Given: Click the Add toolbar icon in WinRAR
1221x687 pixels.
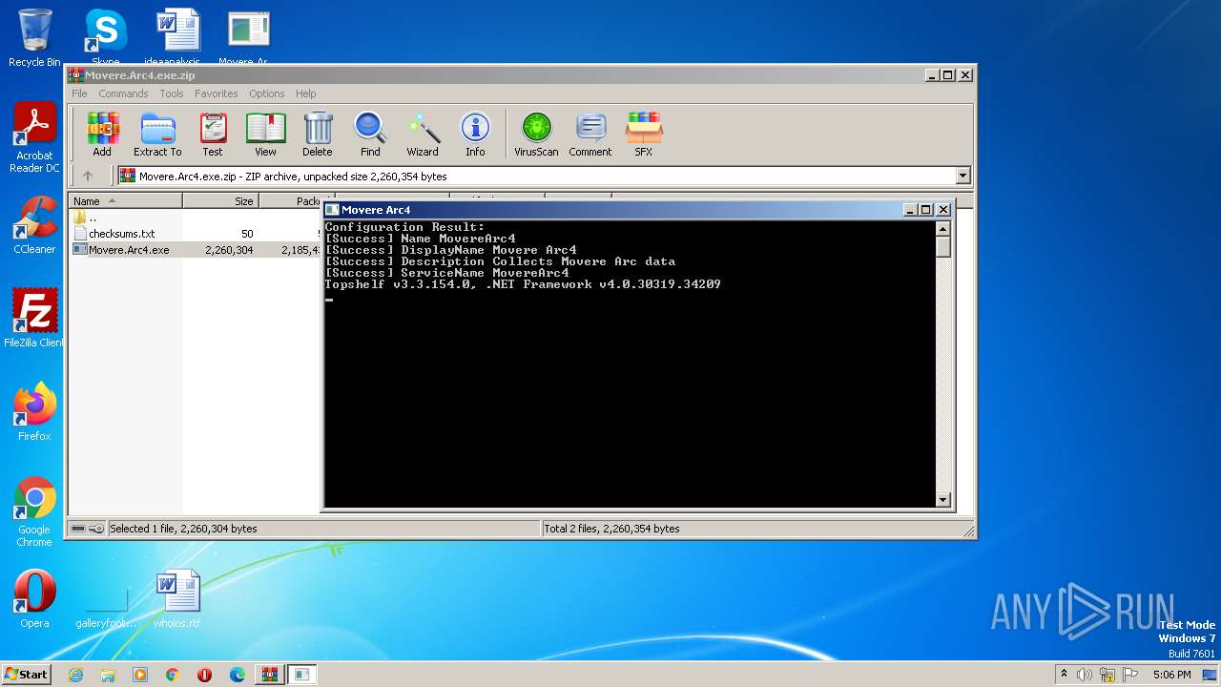Looking at the screenshot, I should click(x=102, y=135).
